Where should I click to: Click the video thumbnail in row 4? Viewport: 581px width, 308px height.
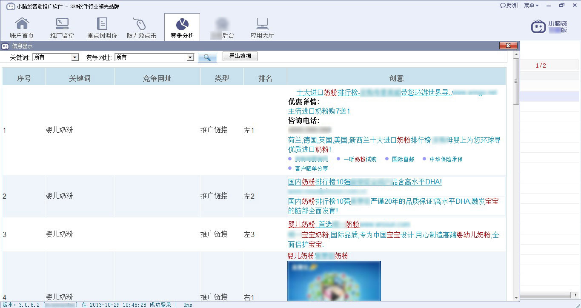334,281
